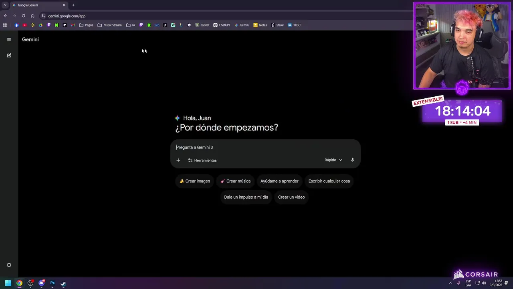The height and width of the screenshot is (289, 513).
Task: Open the Stake bookmark
Action: tap(277, 25)
